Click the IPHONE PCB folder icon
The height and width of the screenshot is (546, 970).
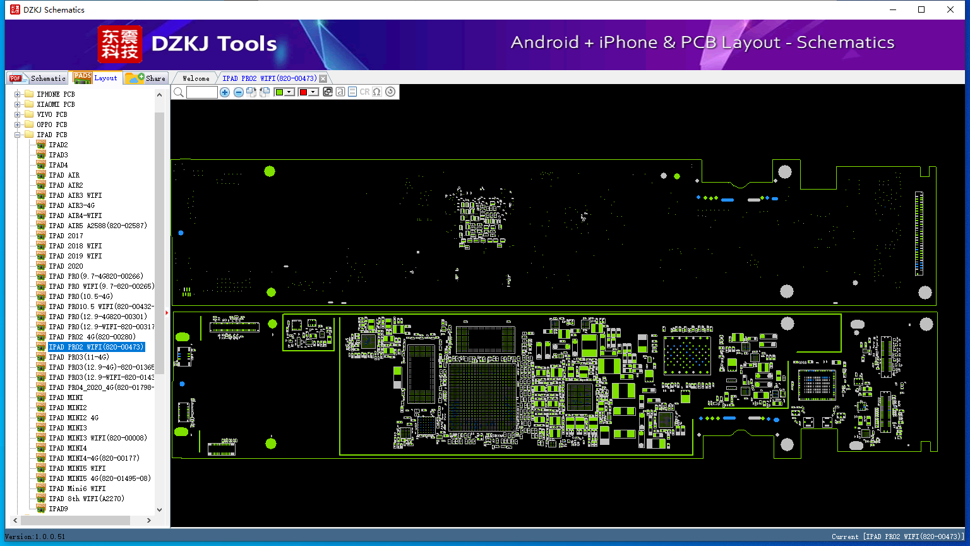pyautogui.click(x=28, y=94)
